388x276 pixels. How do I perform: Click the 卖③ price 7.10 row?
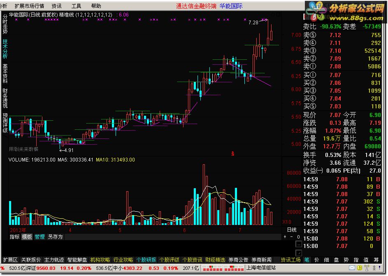tap(342, 51)
